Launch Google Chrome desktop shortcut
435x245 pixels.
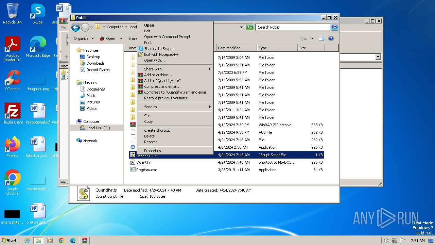[x=12, y=182]
